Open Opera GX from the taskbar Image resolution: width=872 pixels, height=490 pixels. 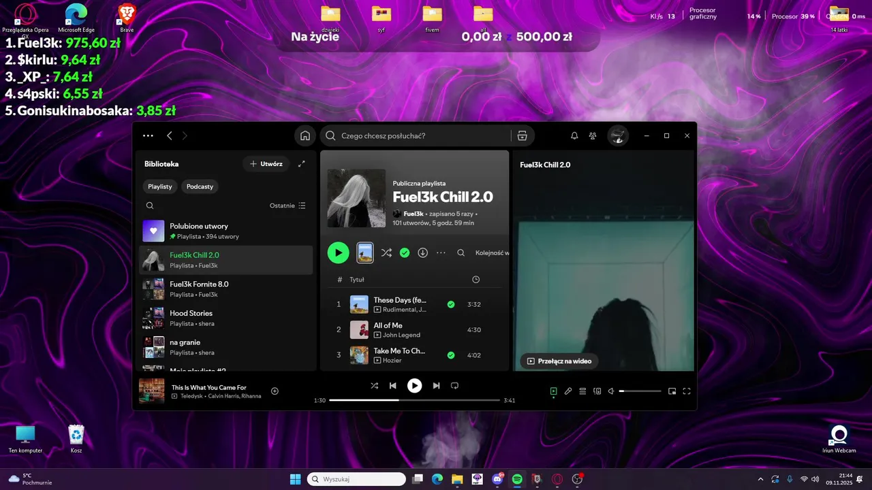[557, 479]
